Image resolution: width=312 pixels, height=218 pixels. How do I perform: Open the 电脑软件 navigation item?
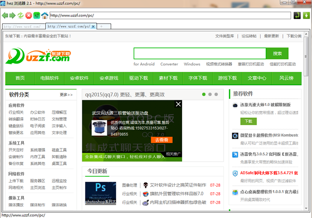(x=49, y=78)
